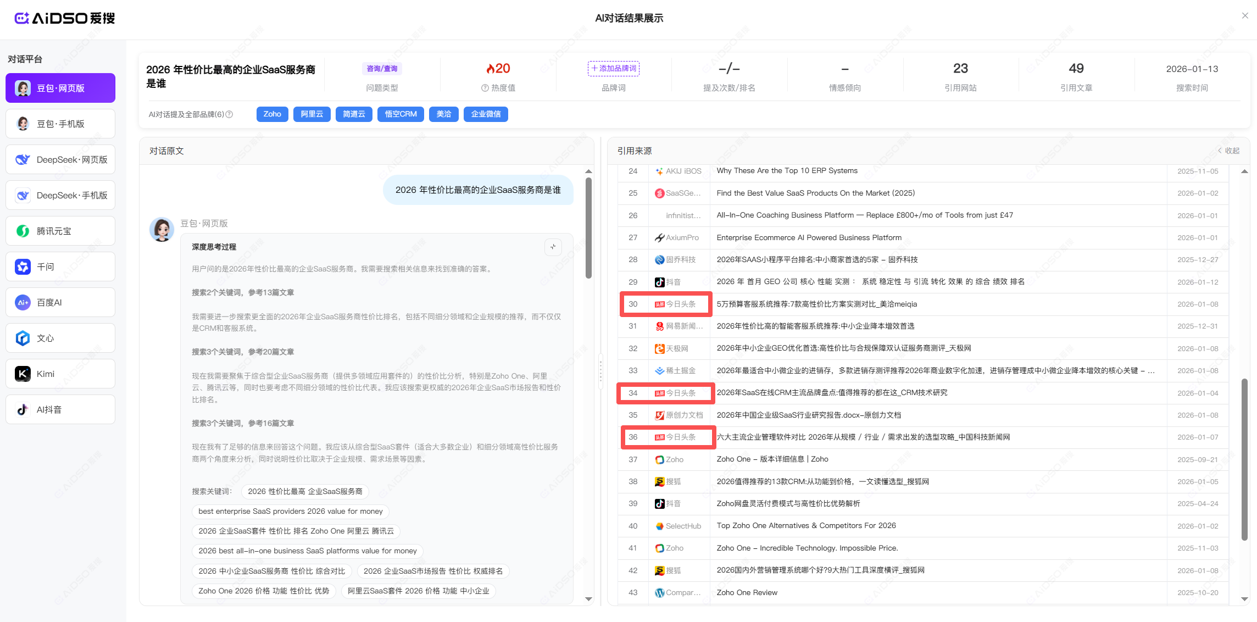Click help icon beside AI对话提及全部品牌
Viewport: 1257px width, 622px height.
tap(230, 114)
